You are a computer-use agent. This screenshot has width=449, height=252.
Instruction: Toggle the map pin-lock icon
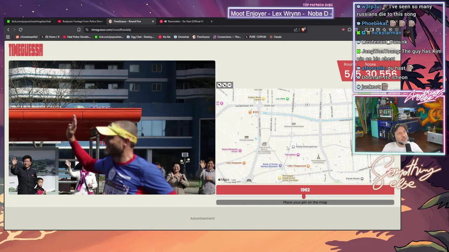tap(229, 85)
